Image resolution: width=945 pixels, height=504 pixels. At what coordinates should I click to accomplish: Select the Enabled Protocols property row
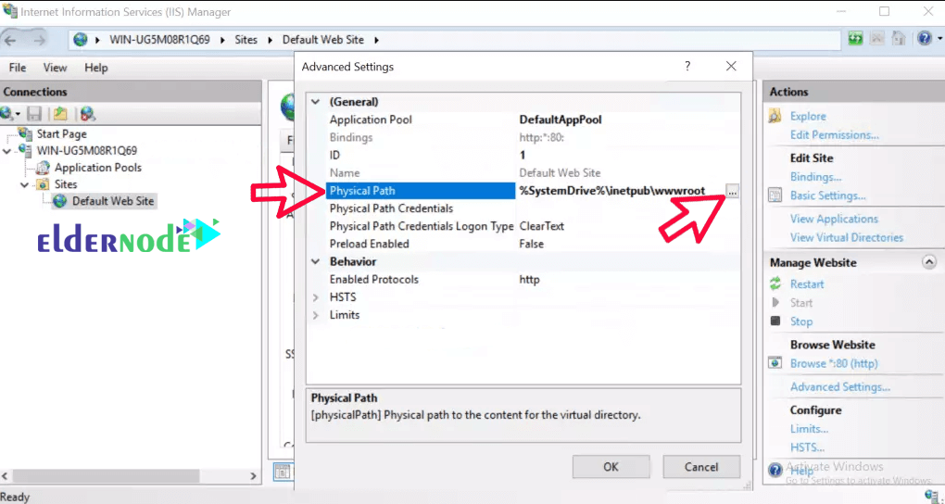(523, 279)
